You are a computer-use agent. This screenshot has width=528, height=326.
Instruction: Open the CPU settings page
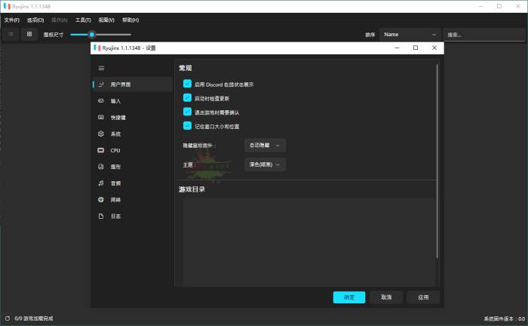point(132,150)
